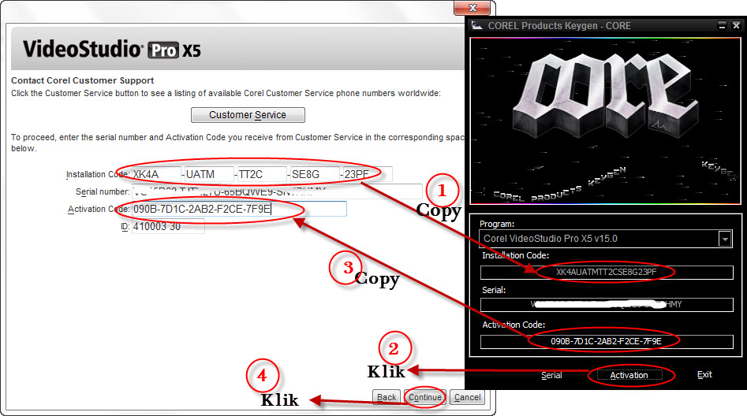Click the CORE logo banner image
Screen dimensions: 747x416
pos(606,121)
